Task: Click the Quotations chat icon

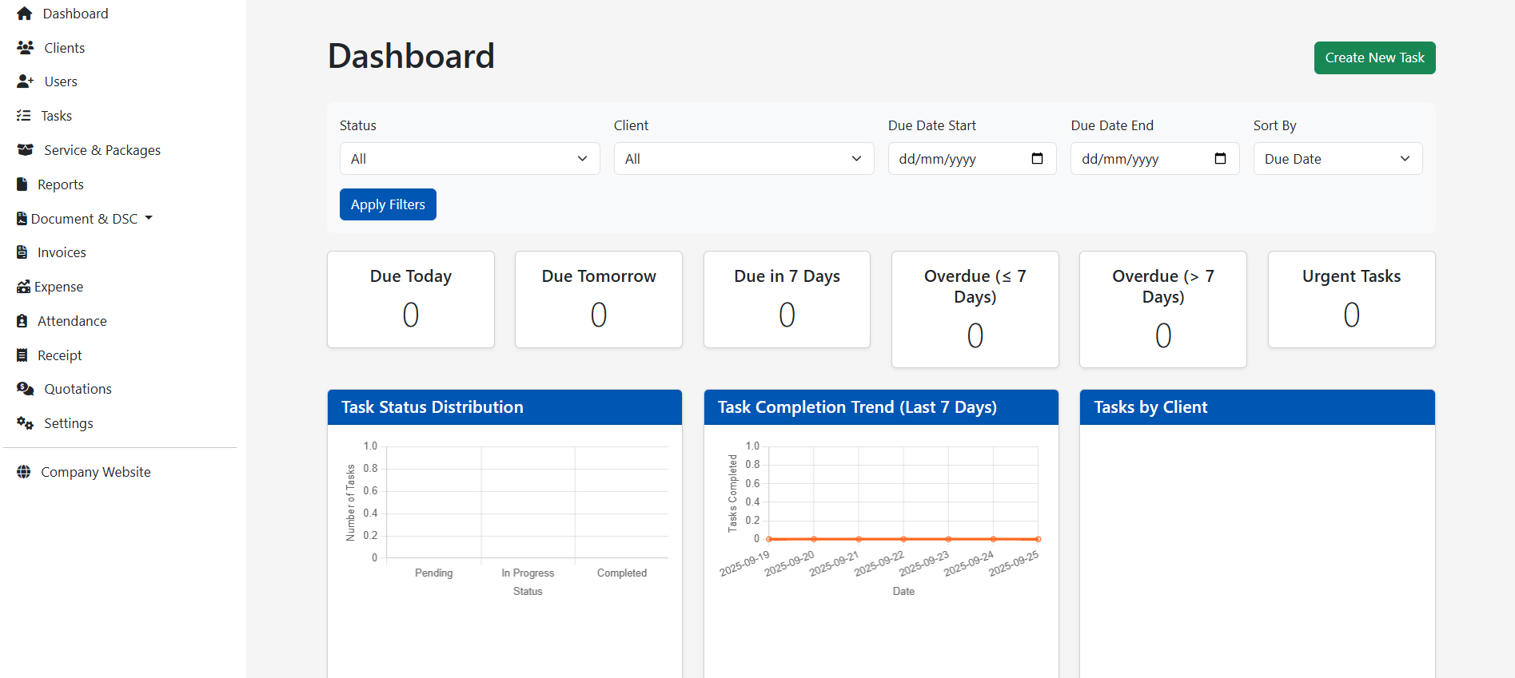Action: [26, 389]
